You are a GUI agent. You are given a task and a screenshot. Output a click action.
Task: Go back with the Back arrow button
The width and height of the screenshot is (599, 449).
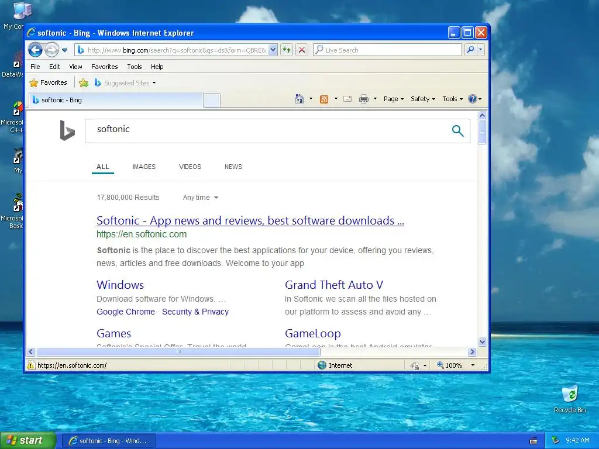click(x=35, y=50)
